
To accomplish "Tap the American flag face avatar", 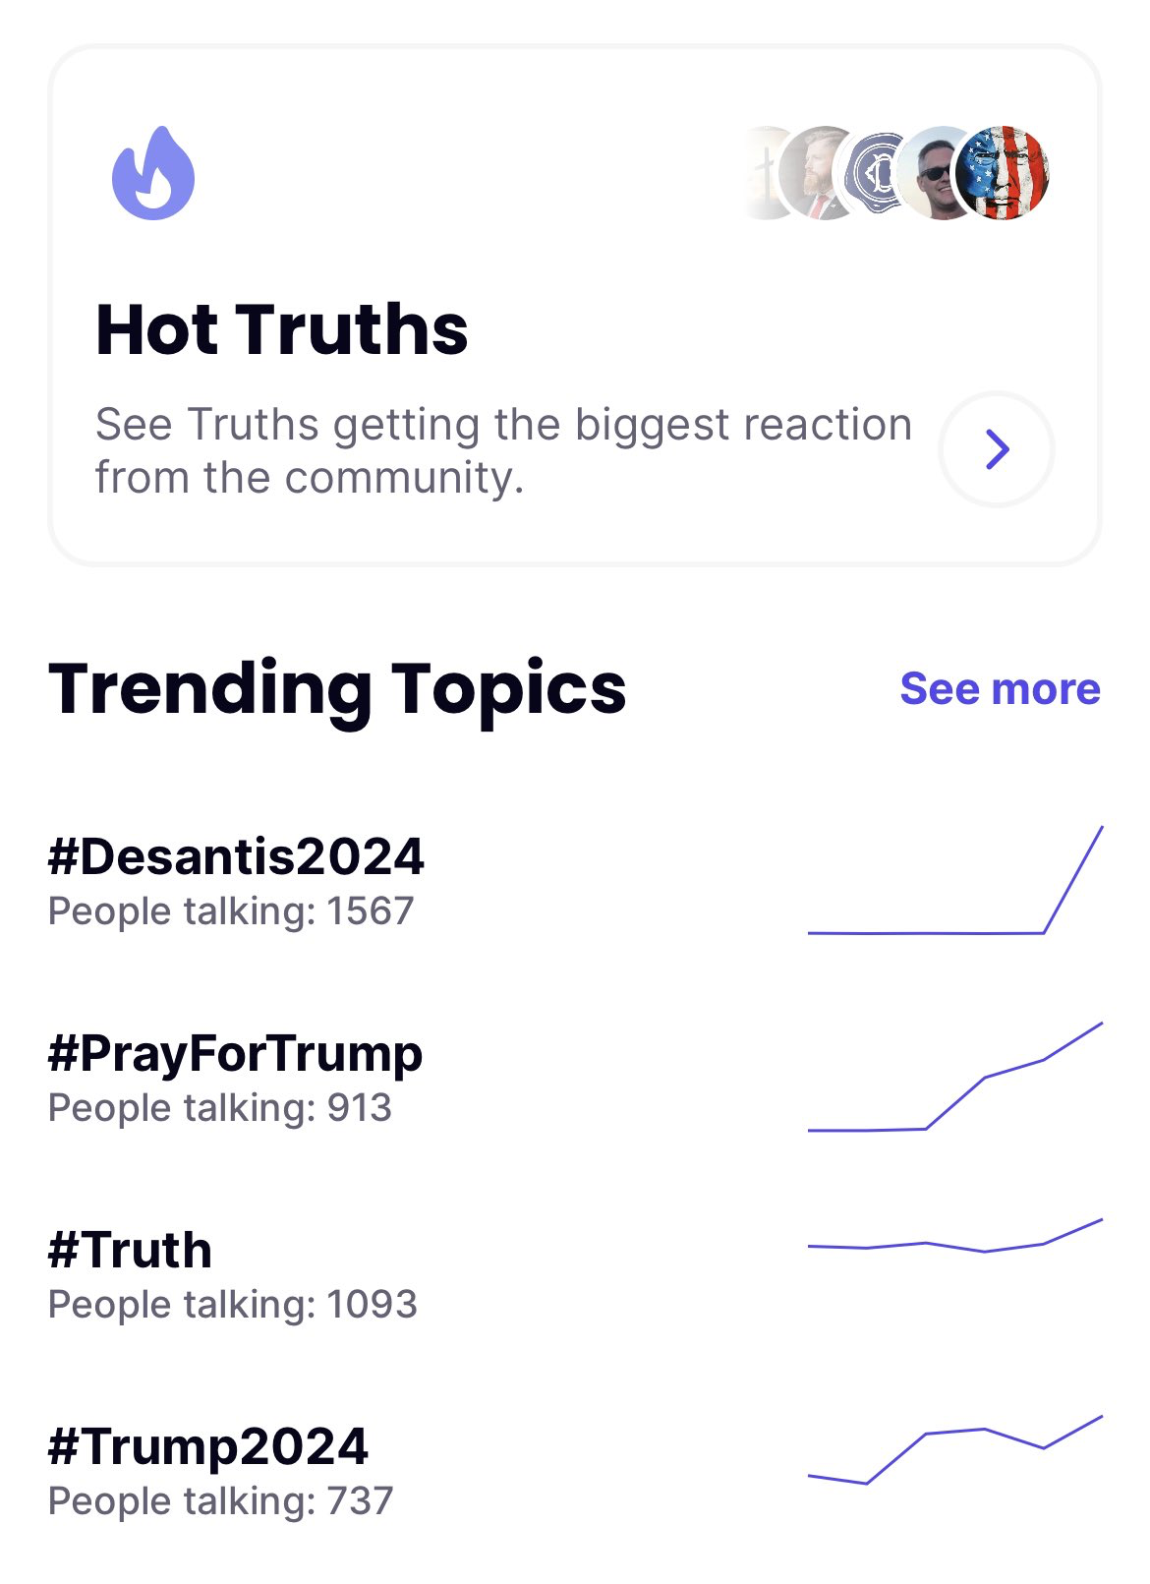I will [x=1003, y=173].
